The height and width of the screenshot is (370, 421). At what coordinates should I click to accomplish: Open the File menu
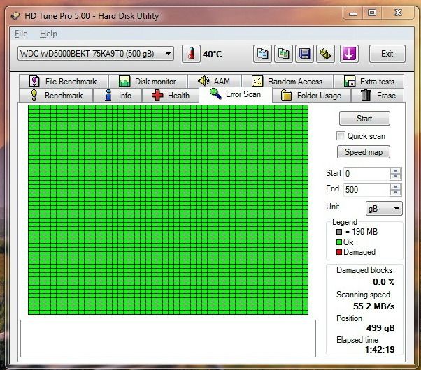coord(21,34)
